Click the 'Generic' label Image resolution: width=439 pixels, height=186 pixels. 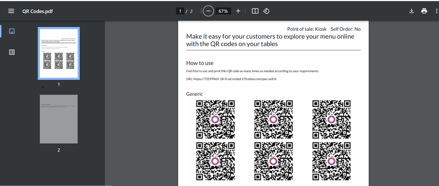coord(195,94)
